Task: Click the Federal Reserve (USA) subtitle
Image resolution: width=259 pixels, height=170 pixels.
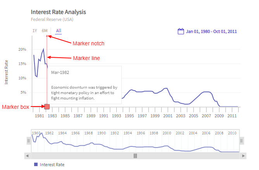Action: click(x=52, y=19)
